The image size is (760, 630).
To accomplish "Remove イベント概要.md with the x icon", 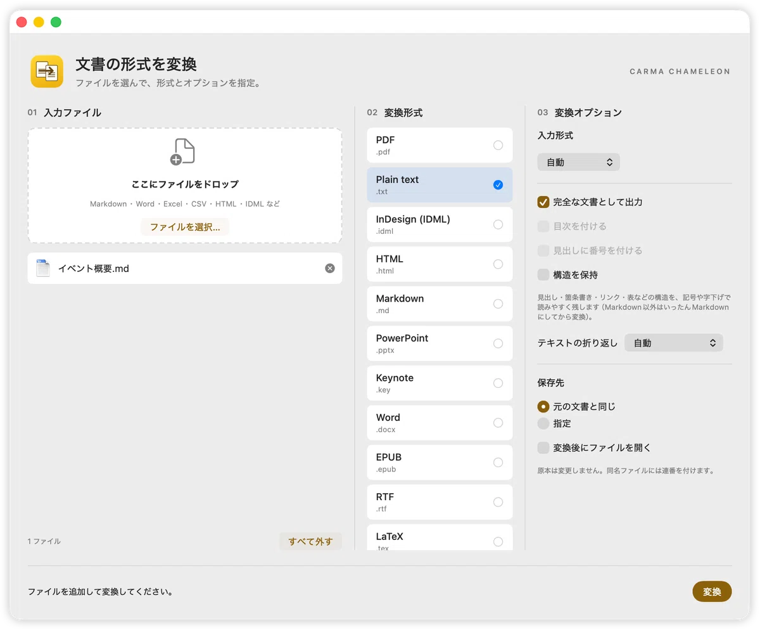I will pos(329,268).
